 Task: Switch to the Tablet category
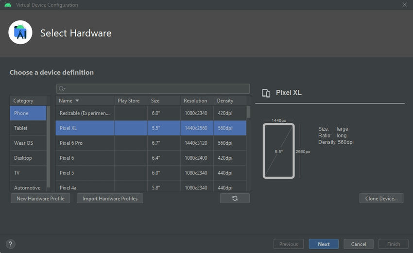[28, 128]
